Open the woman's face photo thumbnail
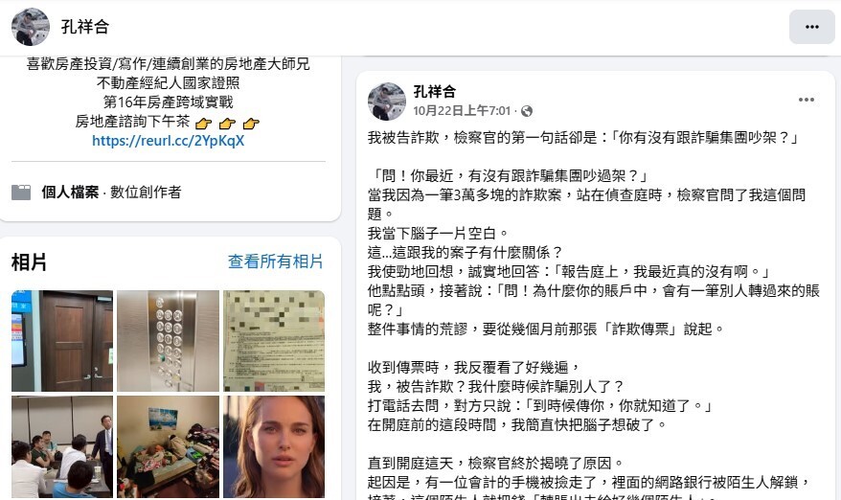 coord(274,447)
